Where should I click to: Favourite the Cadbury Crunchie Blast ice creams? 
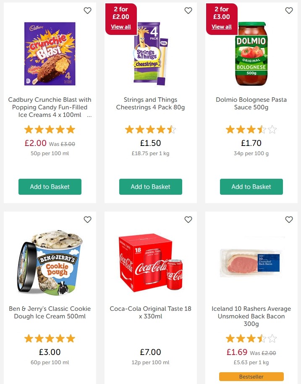click(87, 11)
